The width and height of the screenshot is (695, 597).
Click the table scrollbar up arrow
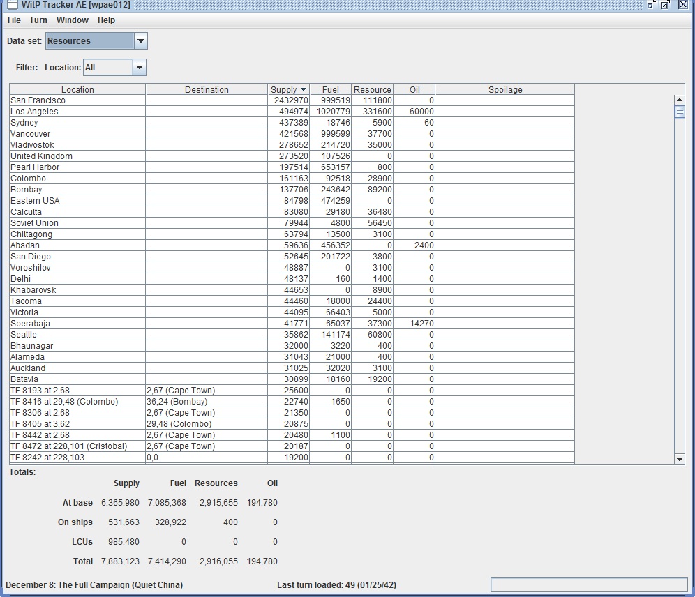[680, 100]
